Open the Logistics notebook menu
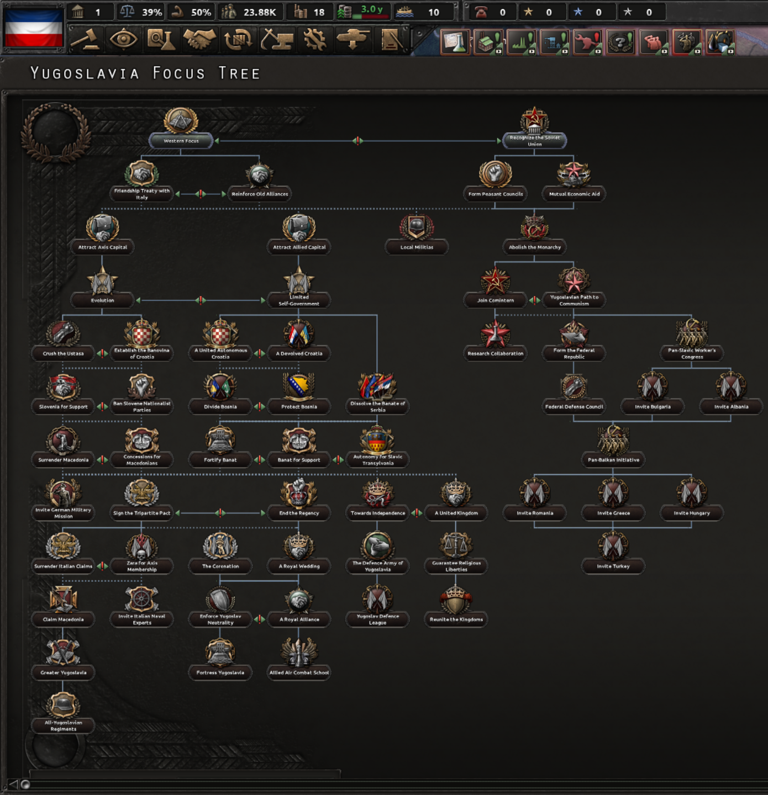The height and width of the screenshot is (795, 768). [x=391, y=40]
